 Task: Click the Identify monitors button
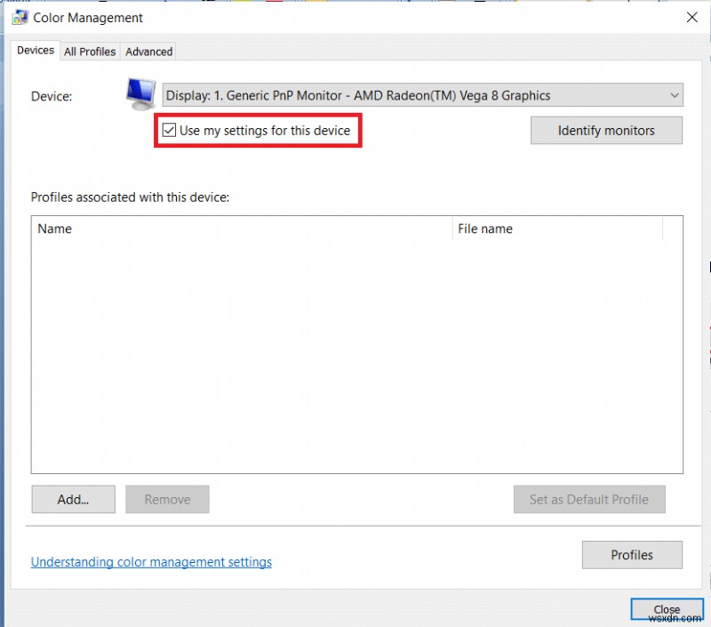point(606,130)
